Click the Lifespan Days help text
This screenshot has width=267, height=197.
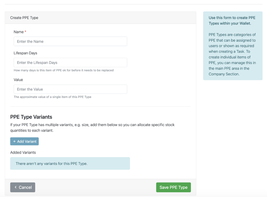point(64,70)
